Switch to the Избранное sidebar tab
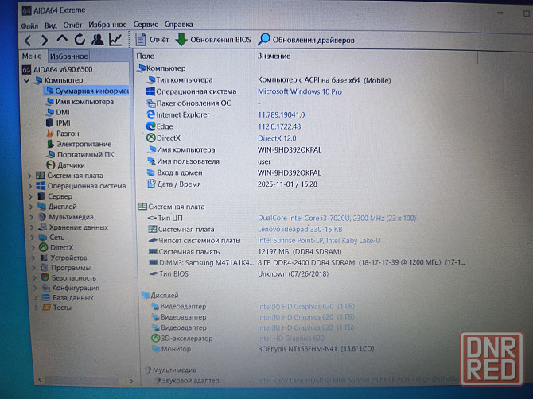 [68, 56]
